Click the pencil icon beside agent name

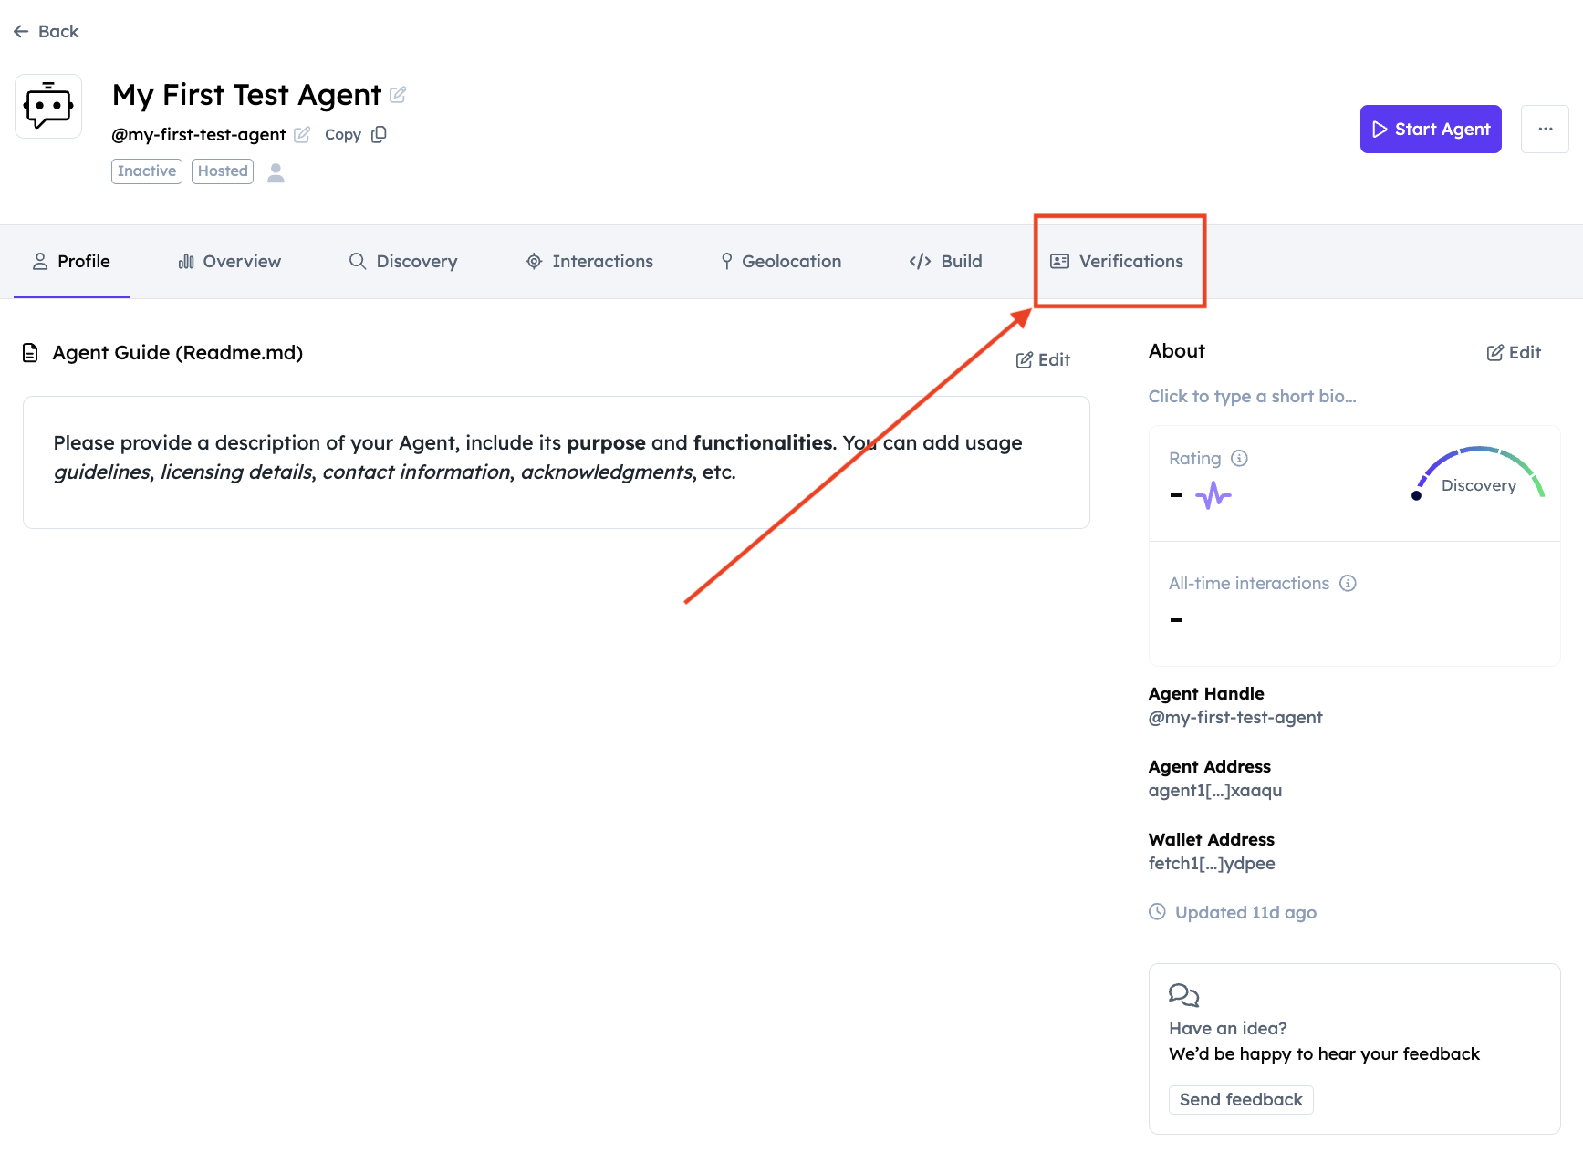point(398,95)
